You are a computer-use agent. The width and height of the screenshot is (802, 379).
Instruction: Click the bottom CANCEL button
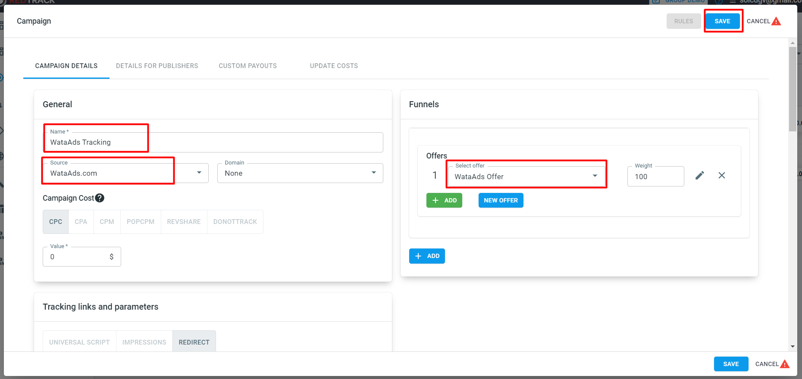(767, 364)
